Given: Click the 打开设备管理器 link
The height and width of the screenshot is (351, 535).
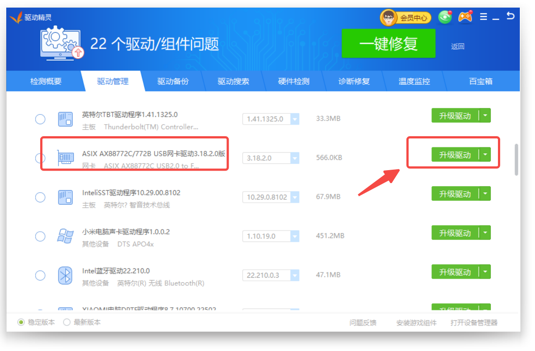Looking at the screenshot, I should coord(474,322).
